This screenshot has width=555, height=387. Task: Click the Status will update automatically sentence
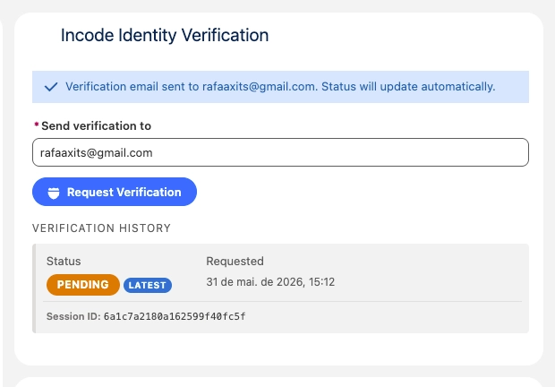click(x=408, y=87)
